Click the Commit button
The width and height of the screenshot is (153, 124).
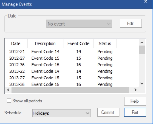tap(108, 112)
